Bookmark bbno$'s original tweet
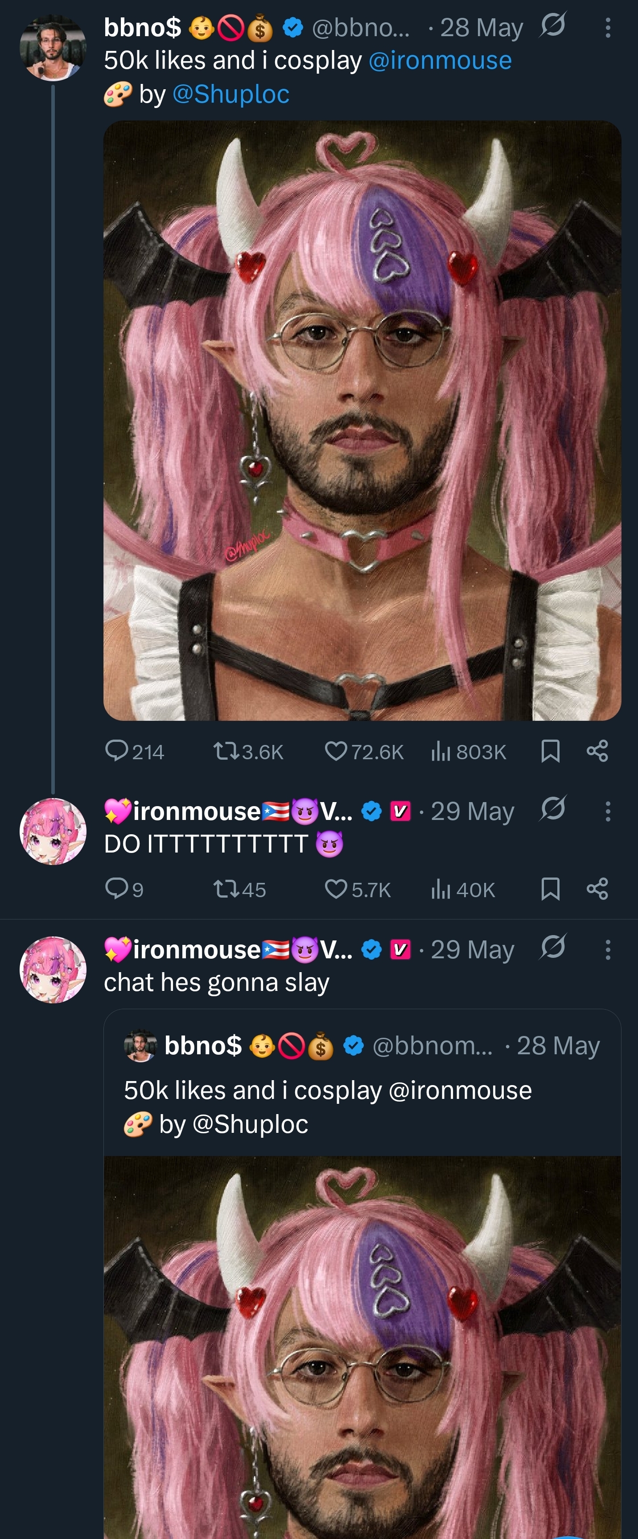Image resolution: width=638 pixels, height=1539 pixels. tap(550, 751)
